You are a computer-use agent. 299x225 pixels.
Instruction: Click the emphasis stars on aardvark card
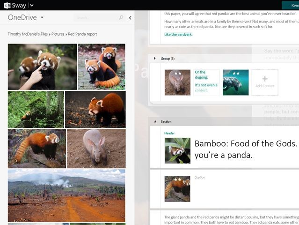point(178,73)
